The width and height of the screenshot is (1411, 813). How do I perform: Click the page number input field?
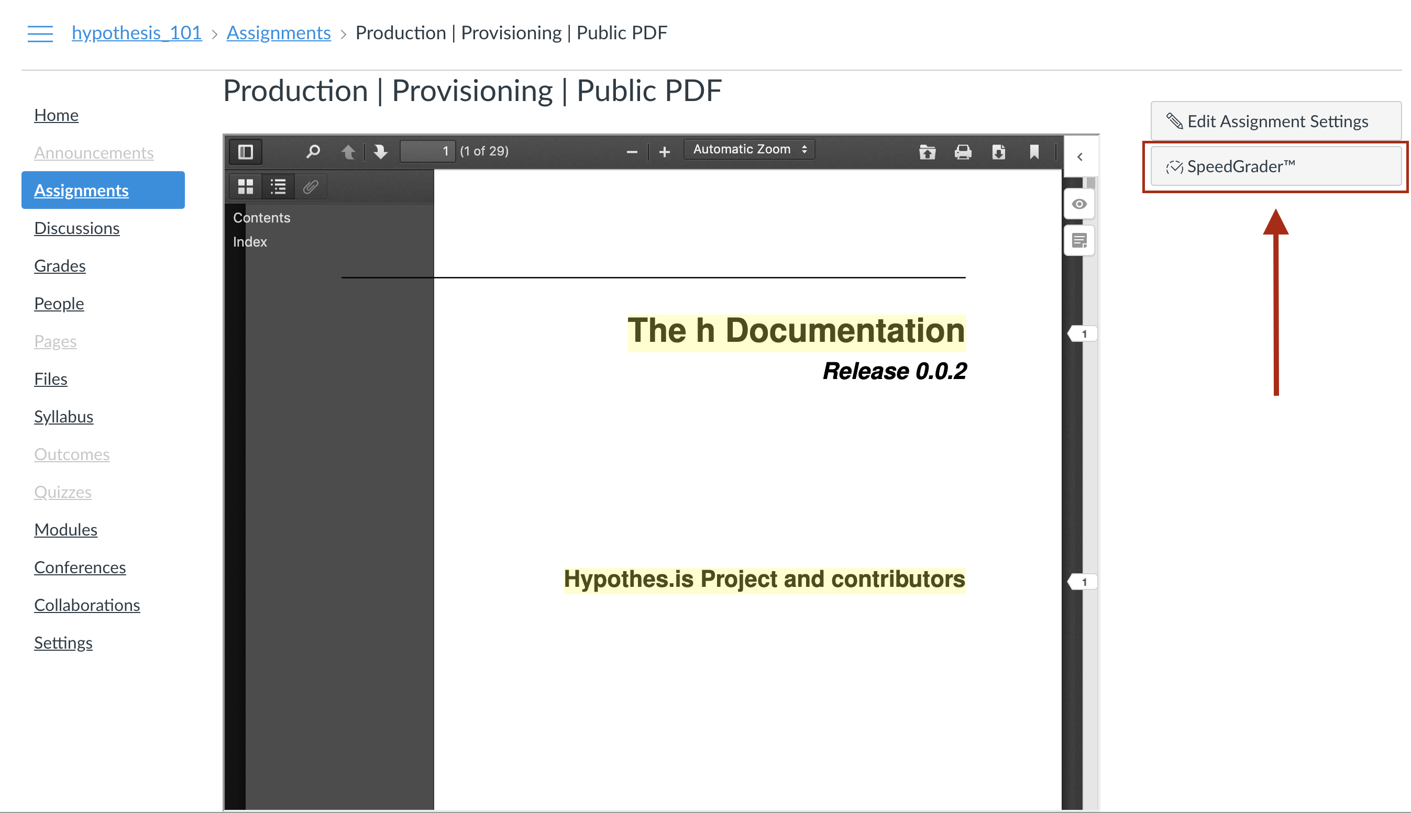[x=427, y=151]
